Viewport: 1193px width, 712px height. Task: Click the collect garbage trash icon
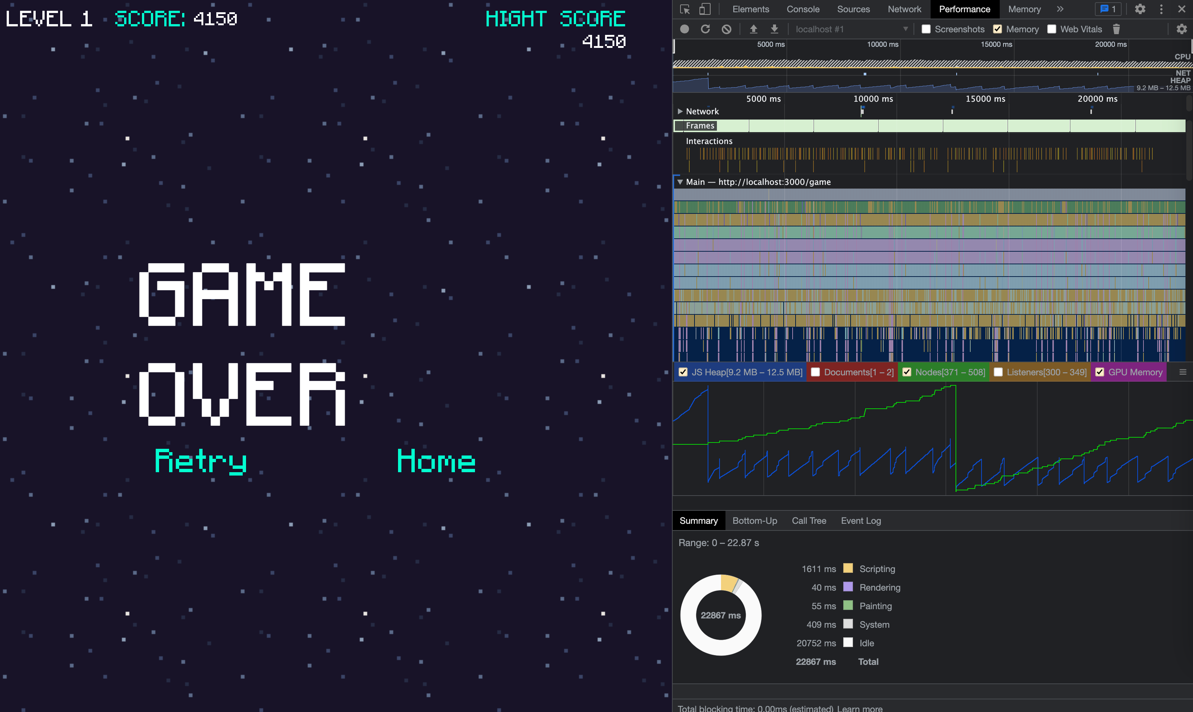pyautogui.click(x=1116, y=29)
